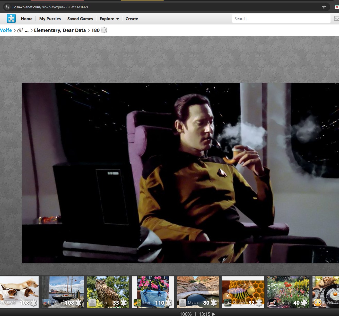339x316 pixels.
Task: Click the browser address bar URL
Action: point(50,7)
